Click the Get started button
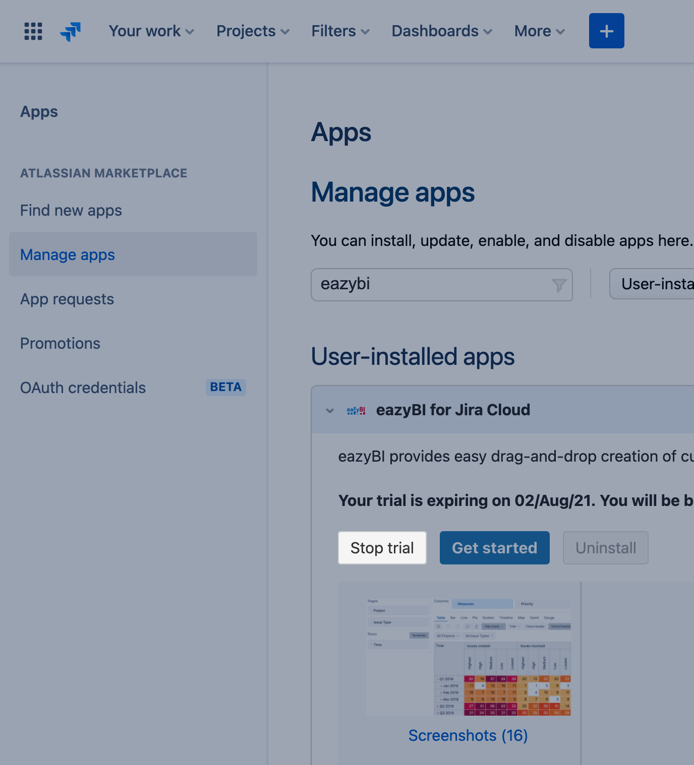694x765 pixels. click(495, 548)
